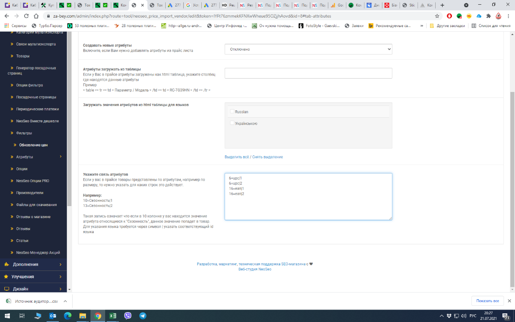Go to browser Home page icon
The image size is (515, 322).
[36, 16]
